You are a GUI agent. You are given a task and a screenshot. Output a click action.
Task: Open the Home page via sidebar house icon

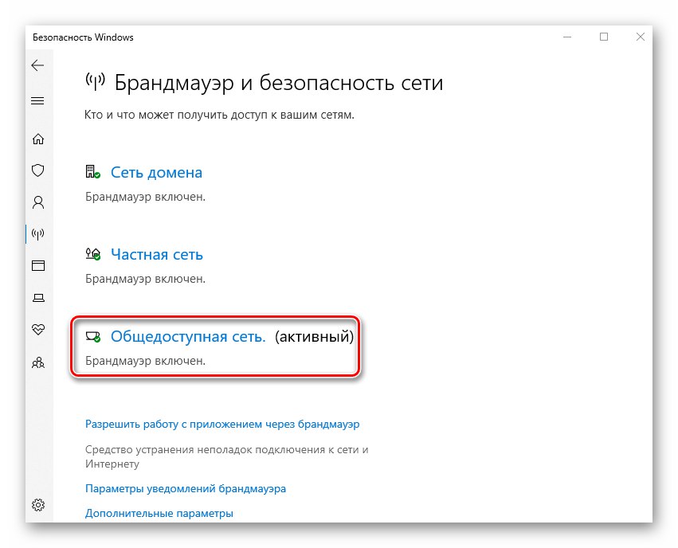[x=37, y=139]
